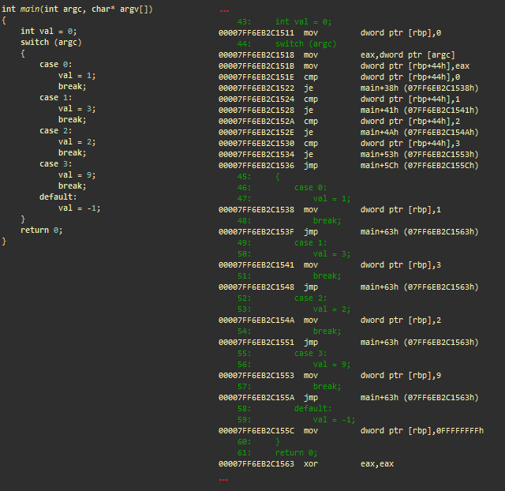Select address 00007FF6EB2C1551 in the disassembly
Image resolution: width=505 pixels, height=491 pixels.
[256, 342]
